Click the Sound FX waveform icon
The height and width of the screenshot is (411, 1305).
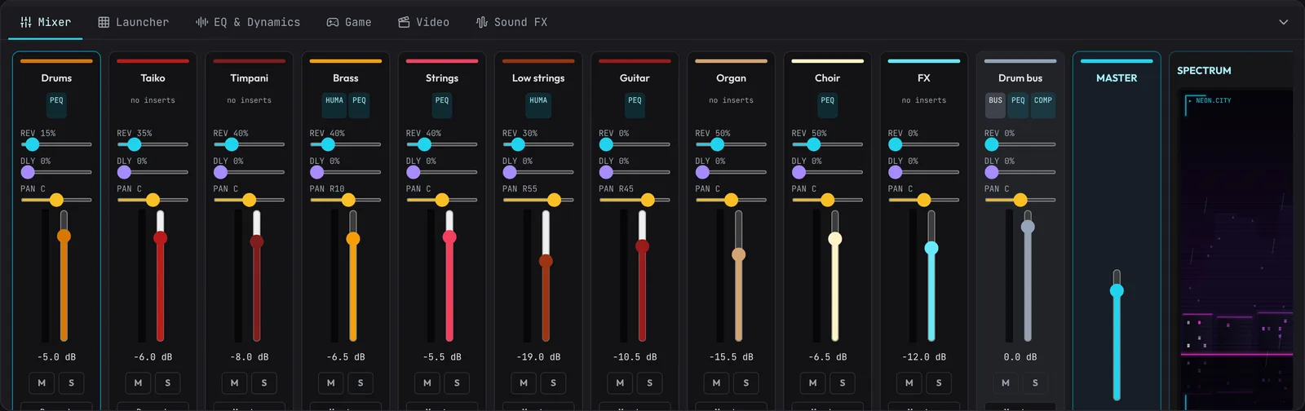click(482, 22)
